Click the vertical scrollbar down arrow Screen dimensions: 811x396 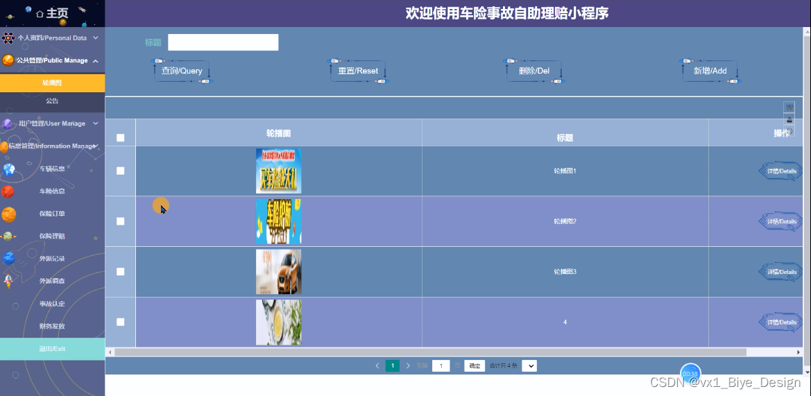(x=807, y=371)
